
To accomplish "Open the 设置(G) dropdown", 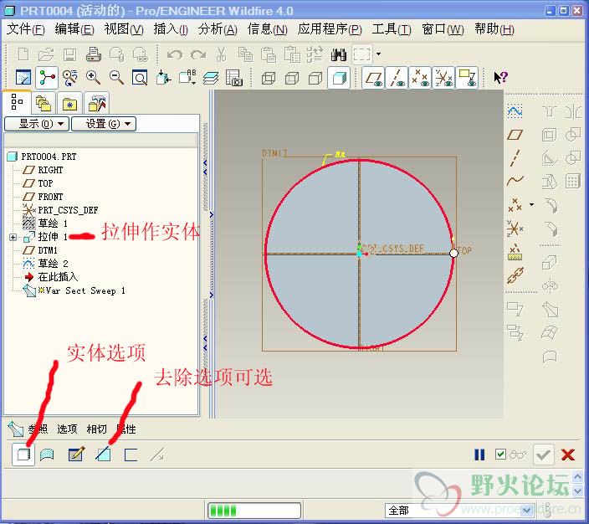I will click(104, 124).
